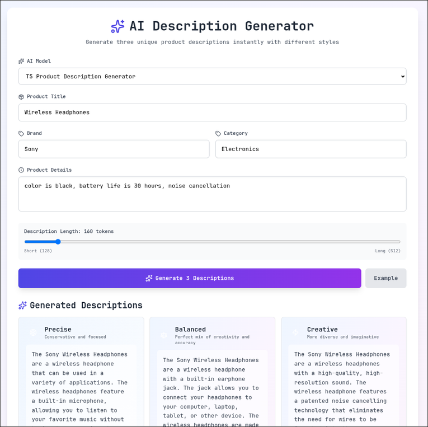Click the scales icon on the Balanced card

[164, 335]
